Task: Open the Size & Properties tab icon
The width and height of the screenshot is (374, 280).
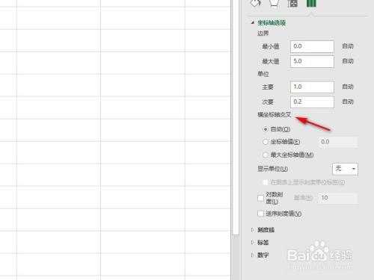Action: 292,4
